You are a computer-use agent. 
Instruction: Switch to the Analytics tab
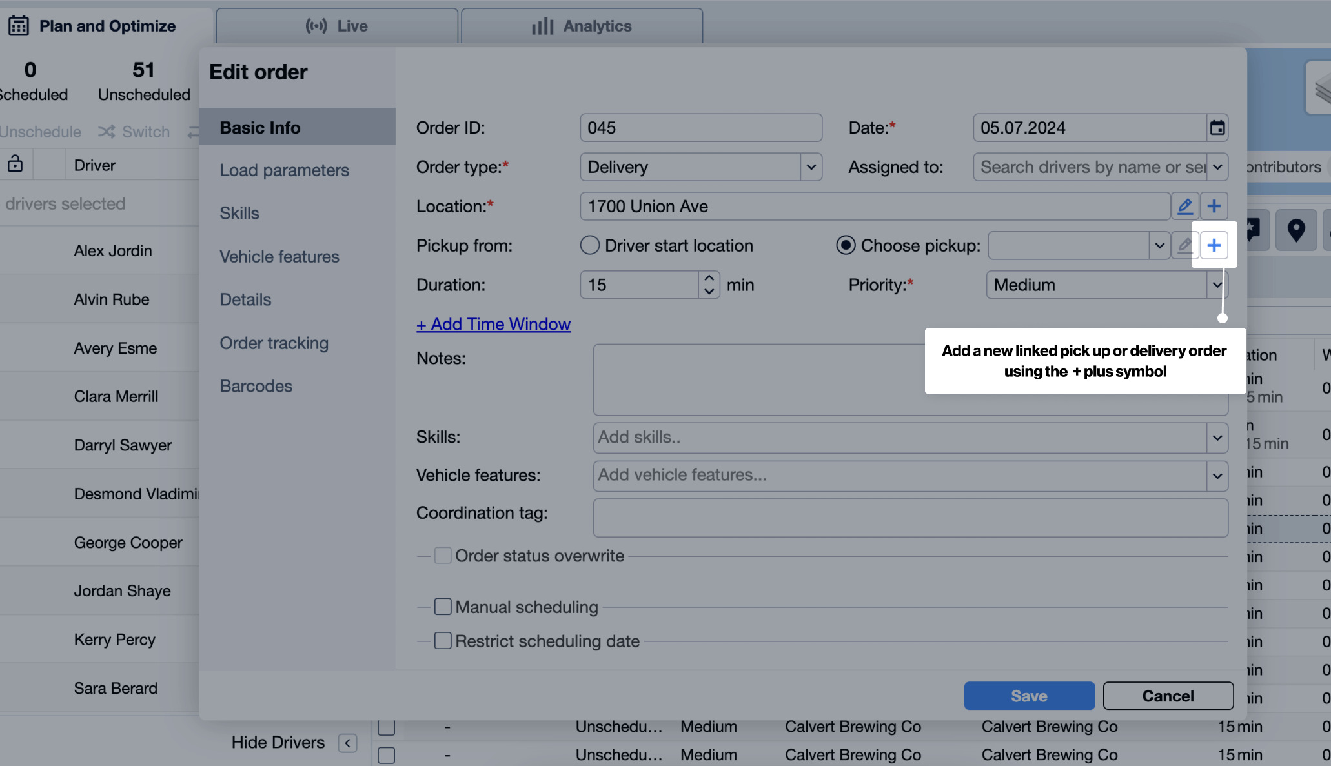point(582,26)
